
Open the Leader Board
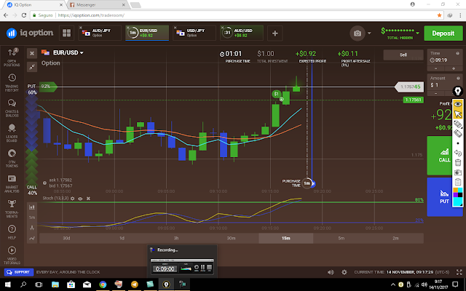pyautogui.click(x=12, y=132)
